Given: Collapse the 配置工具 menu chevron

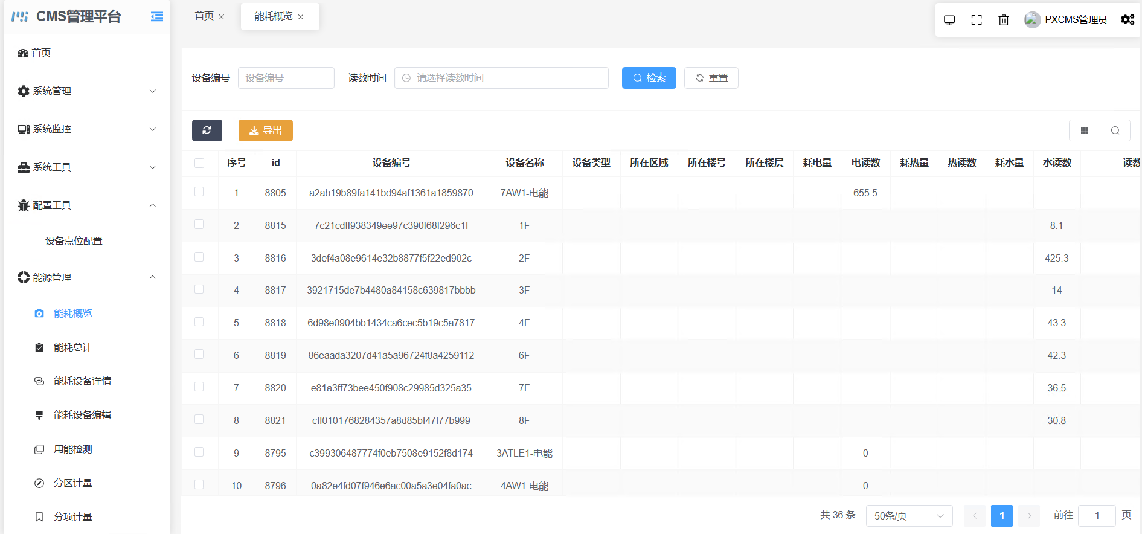Looking at the screenshot, I should point(153,205).
